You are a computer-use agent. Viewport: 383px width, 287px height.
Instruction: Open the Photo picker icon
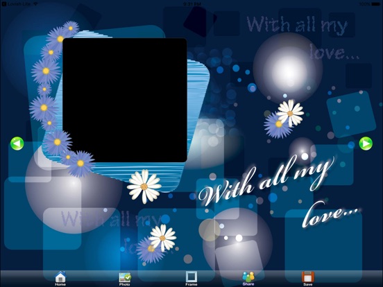[x=125, y=279]
